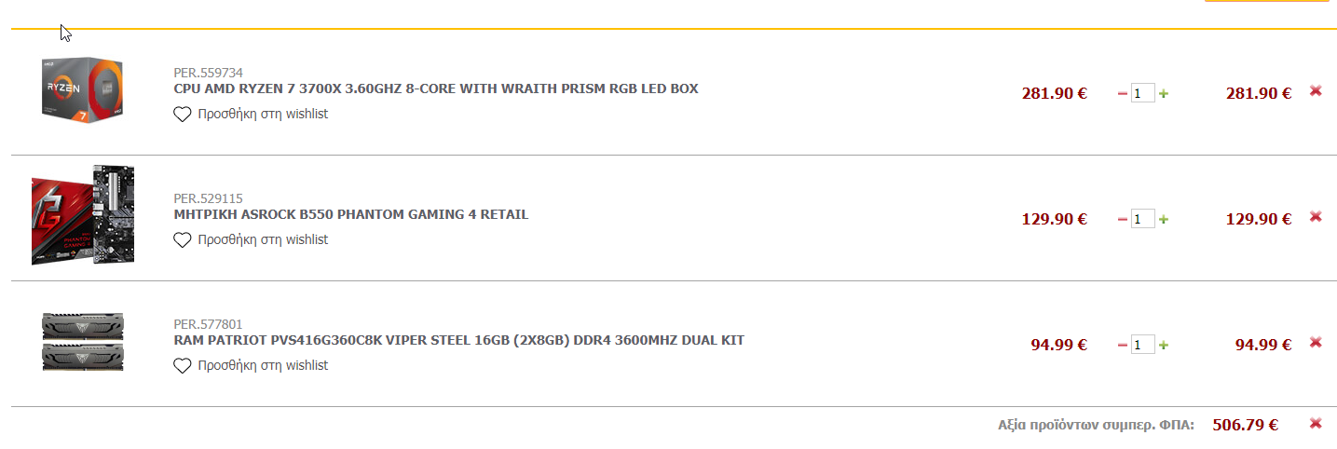Click the heart icon for the Ryzen CPU
Image resolution: width=1337 pixels, height=449 pixels.
[x=183, y=115]
